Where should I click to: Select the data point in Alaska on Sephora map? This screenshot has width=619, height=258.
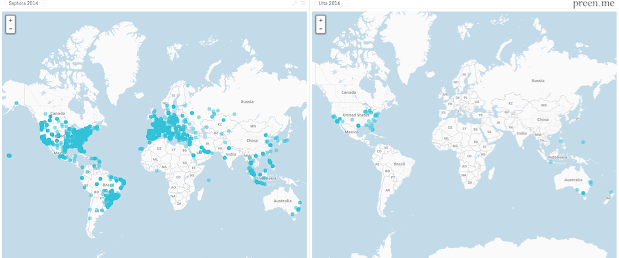click(16, 104)
